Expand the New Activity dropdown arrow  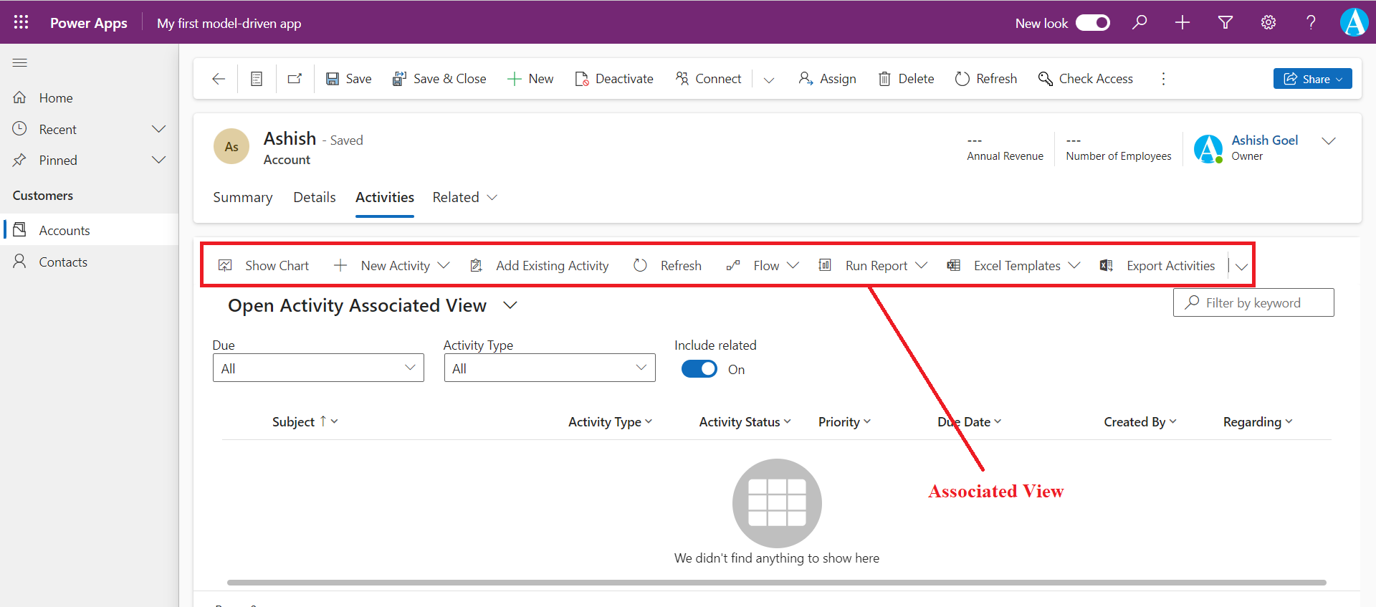444,266
